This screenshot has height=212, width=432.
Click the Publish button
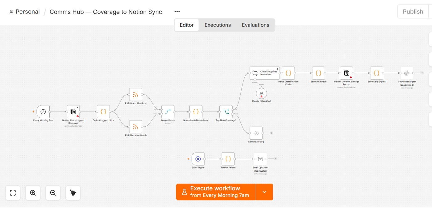tap(413, 12)
